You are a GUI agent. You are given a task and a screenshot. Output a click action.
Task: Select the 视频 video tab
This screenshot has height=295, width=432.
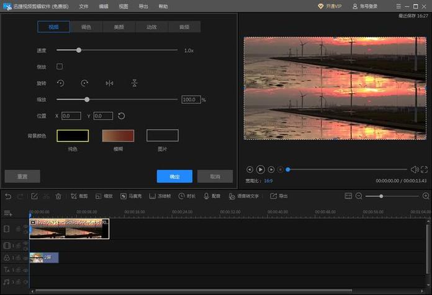[53, 27]
